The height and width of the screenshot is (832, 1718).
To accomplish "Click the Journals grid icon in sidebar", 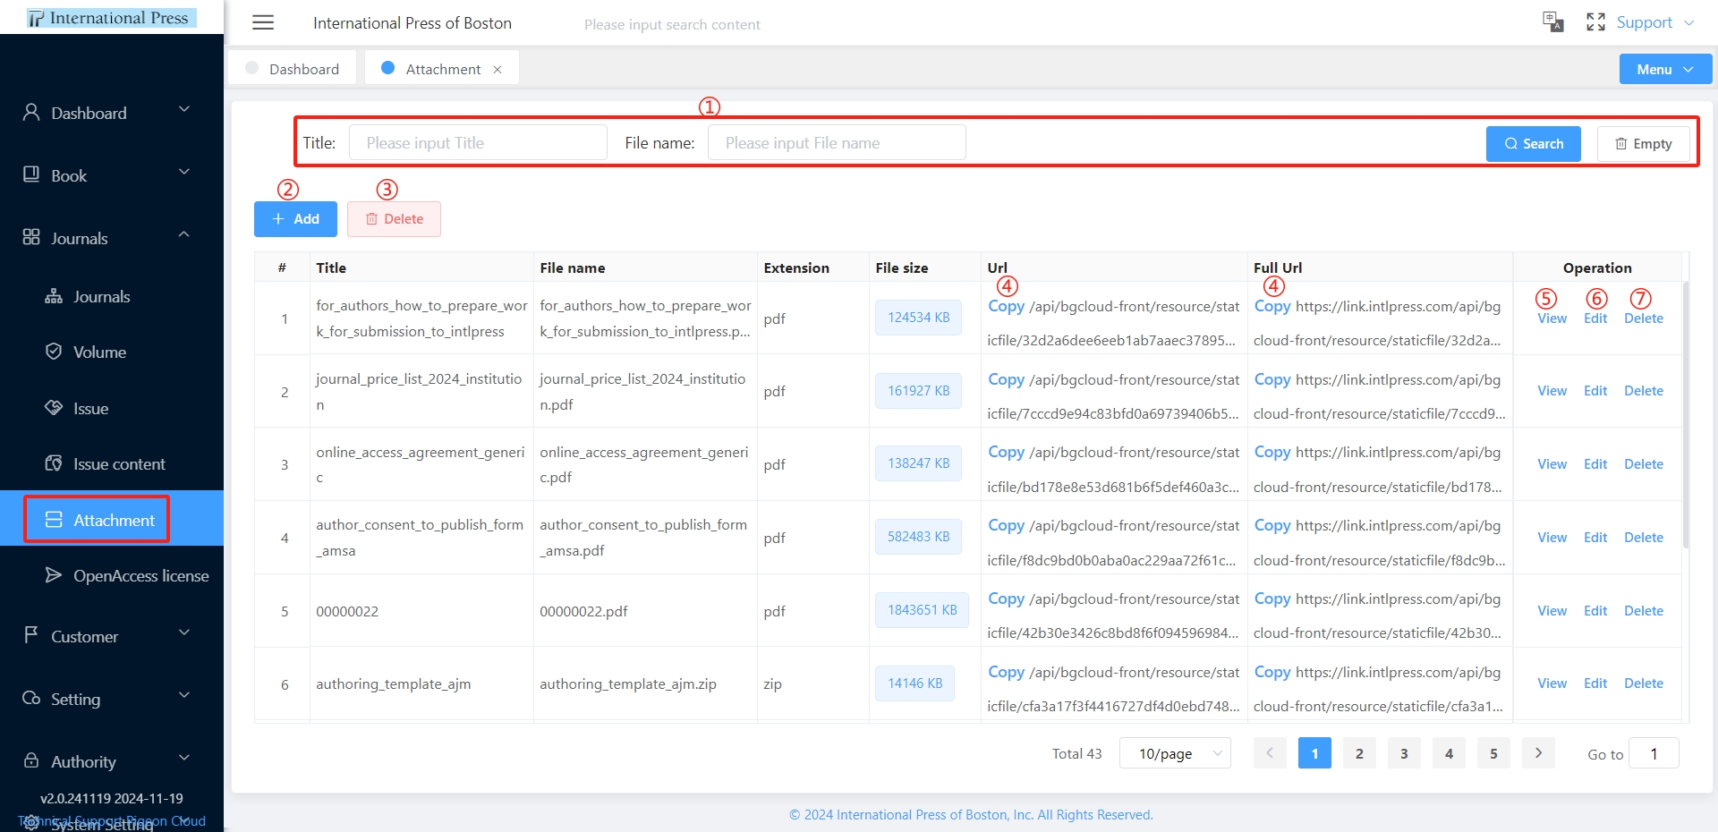I will tap(31, 237).
